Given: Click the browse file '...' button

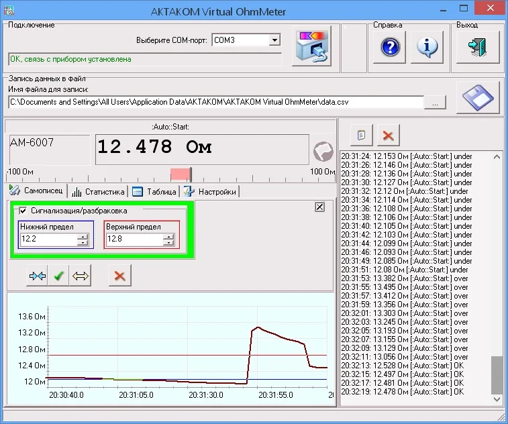Looking at the screenshot, I should click(435, 103).
